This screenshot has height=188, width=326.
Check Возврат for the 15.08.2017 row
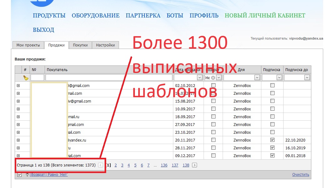click(x=213, y=101)
